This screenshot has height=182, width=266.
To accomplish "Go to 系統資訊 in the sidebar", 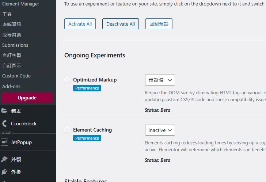I will click(12, 24).
